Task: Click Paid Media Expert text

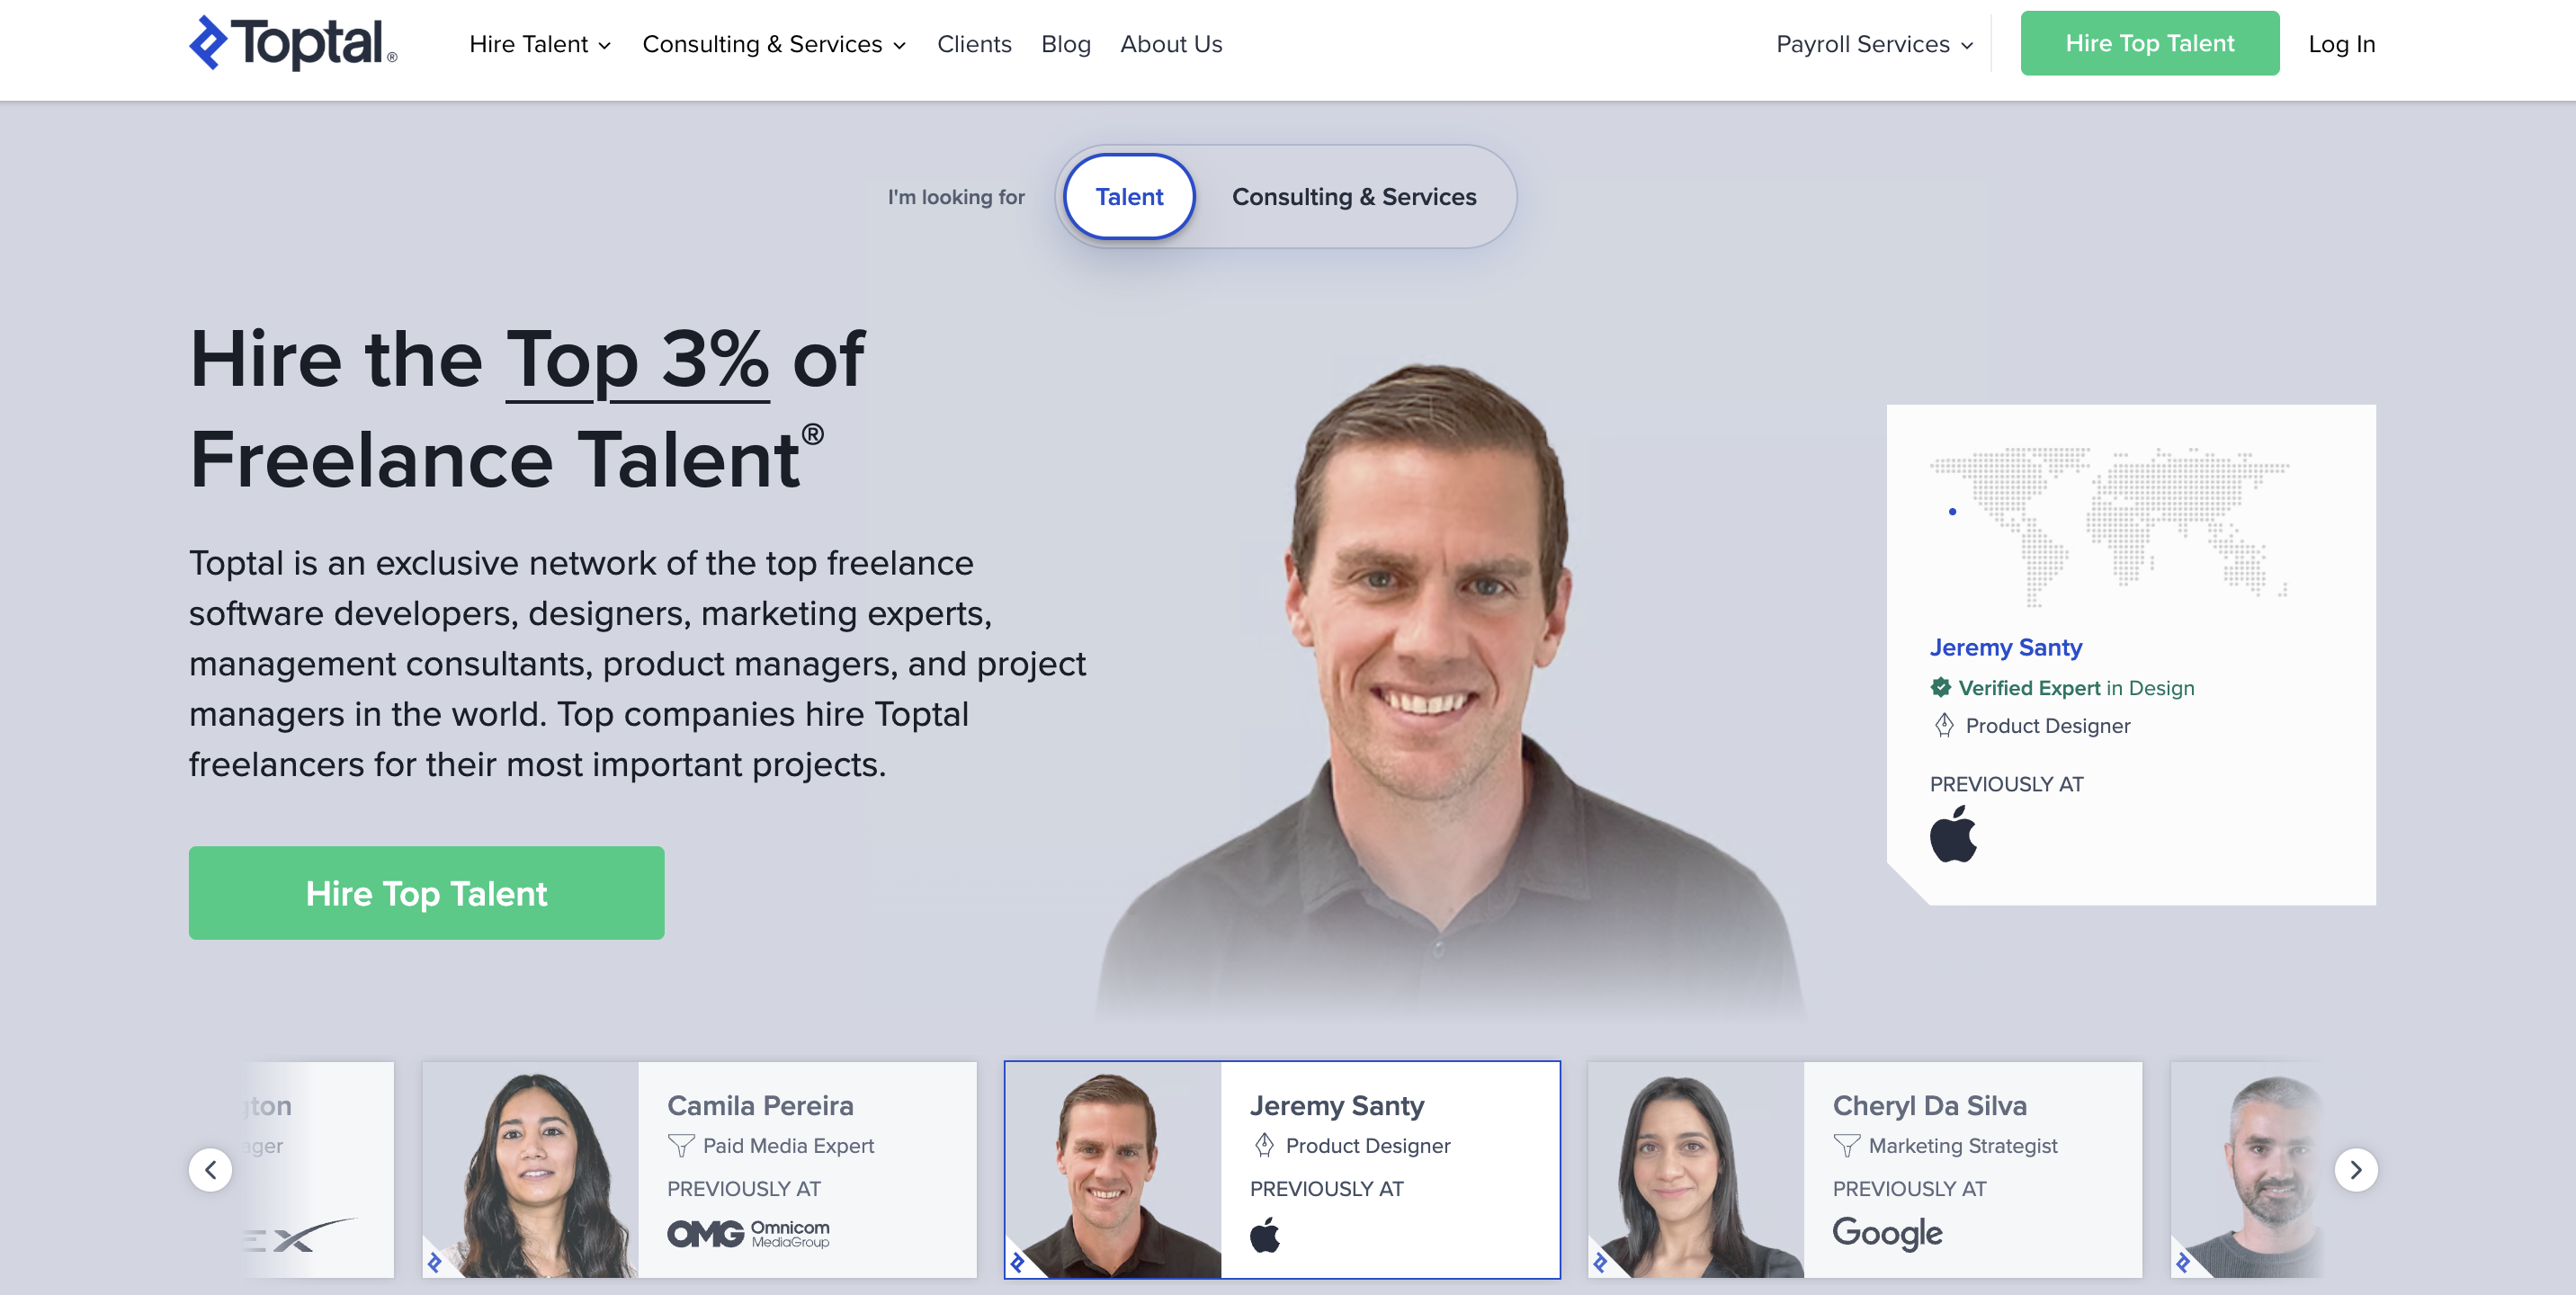Action: point(788,1145)
